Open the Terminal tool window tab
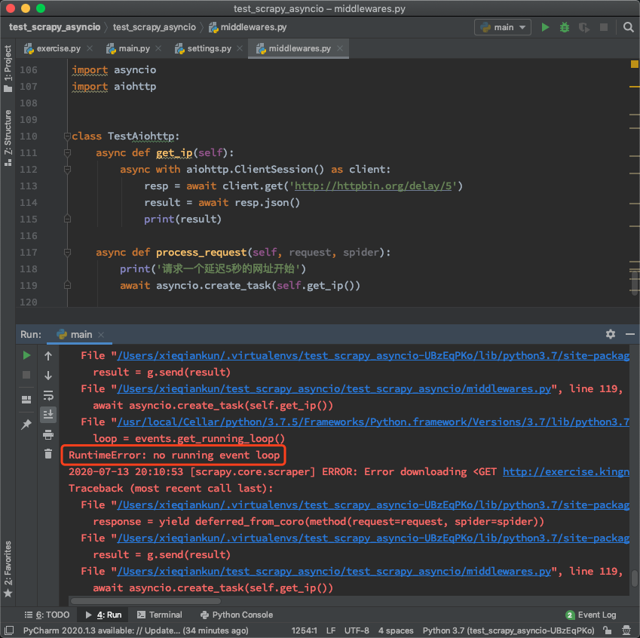The height and width of the screenshot is (638, 640). coord(159,615)
